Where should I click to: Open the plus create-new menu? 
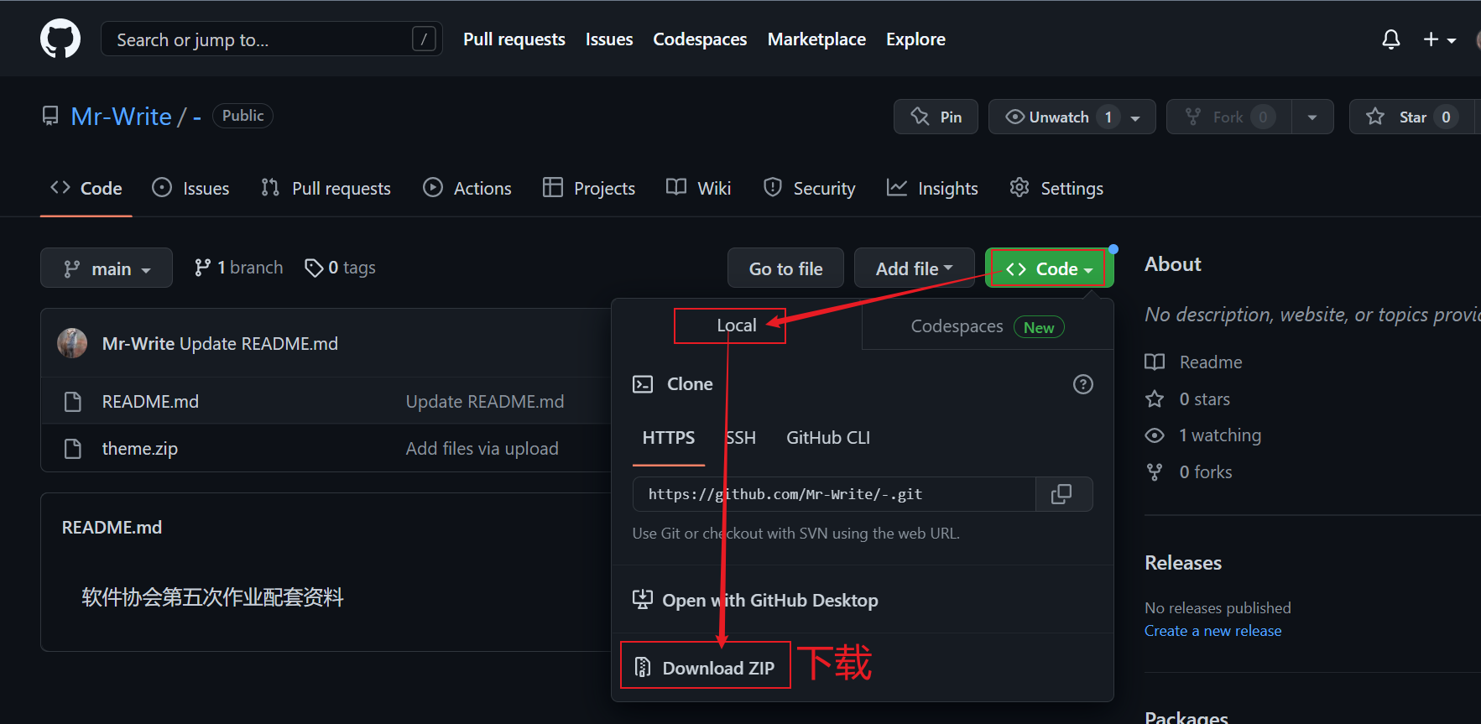click(x=1439, y=39)
